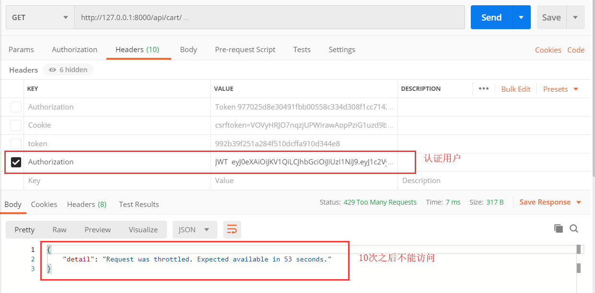
Task: Open the request Authorization tab
Action: tap(74, 50)
